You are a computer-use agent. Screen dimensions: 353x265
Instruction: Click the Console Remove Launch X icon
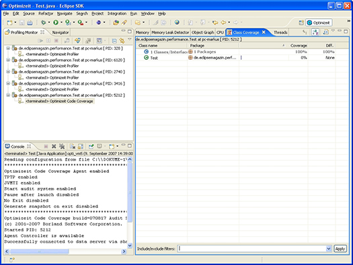pyautogui.click(x=54, y=147)
